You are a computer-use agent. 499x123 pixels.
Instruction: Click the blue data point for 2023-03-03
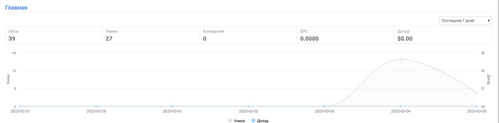[x=324, y=106]
